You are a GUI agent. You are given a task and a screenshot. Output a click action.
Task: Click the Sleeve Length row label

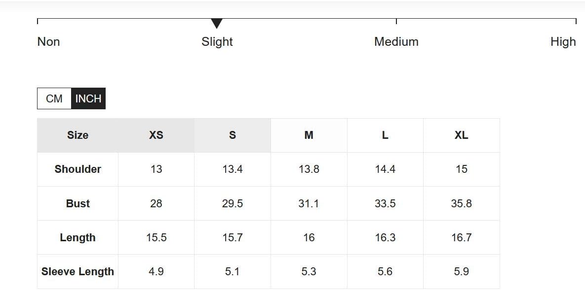[78, 271]
